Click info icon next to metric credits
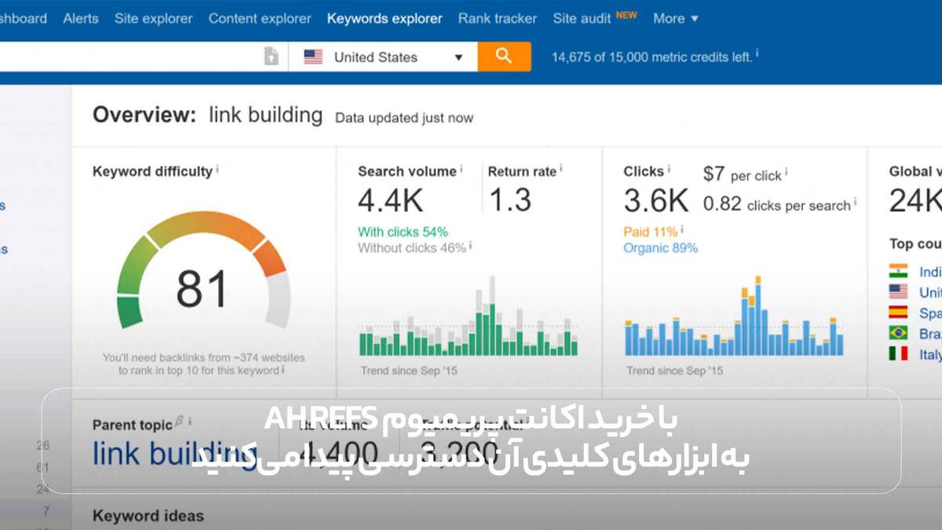Screen dimensions: 942x530 pos(758,54)
